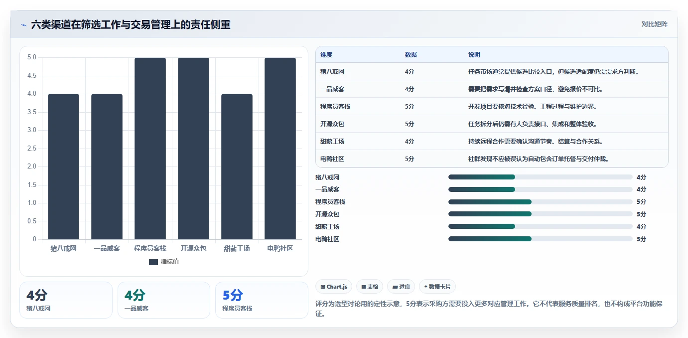Click the 程序员客栈 progress bar

(x=541, y=202)
